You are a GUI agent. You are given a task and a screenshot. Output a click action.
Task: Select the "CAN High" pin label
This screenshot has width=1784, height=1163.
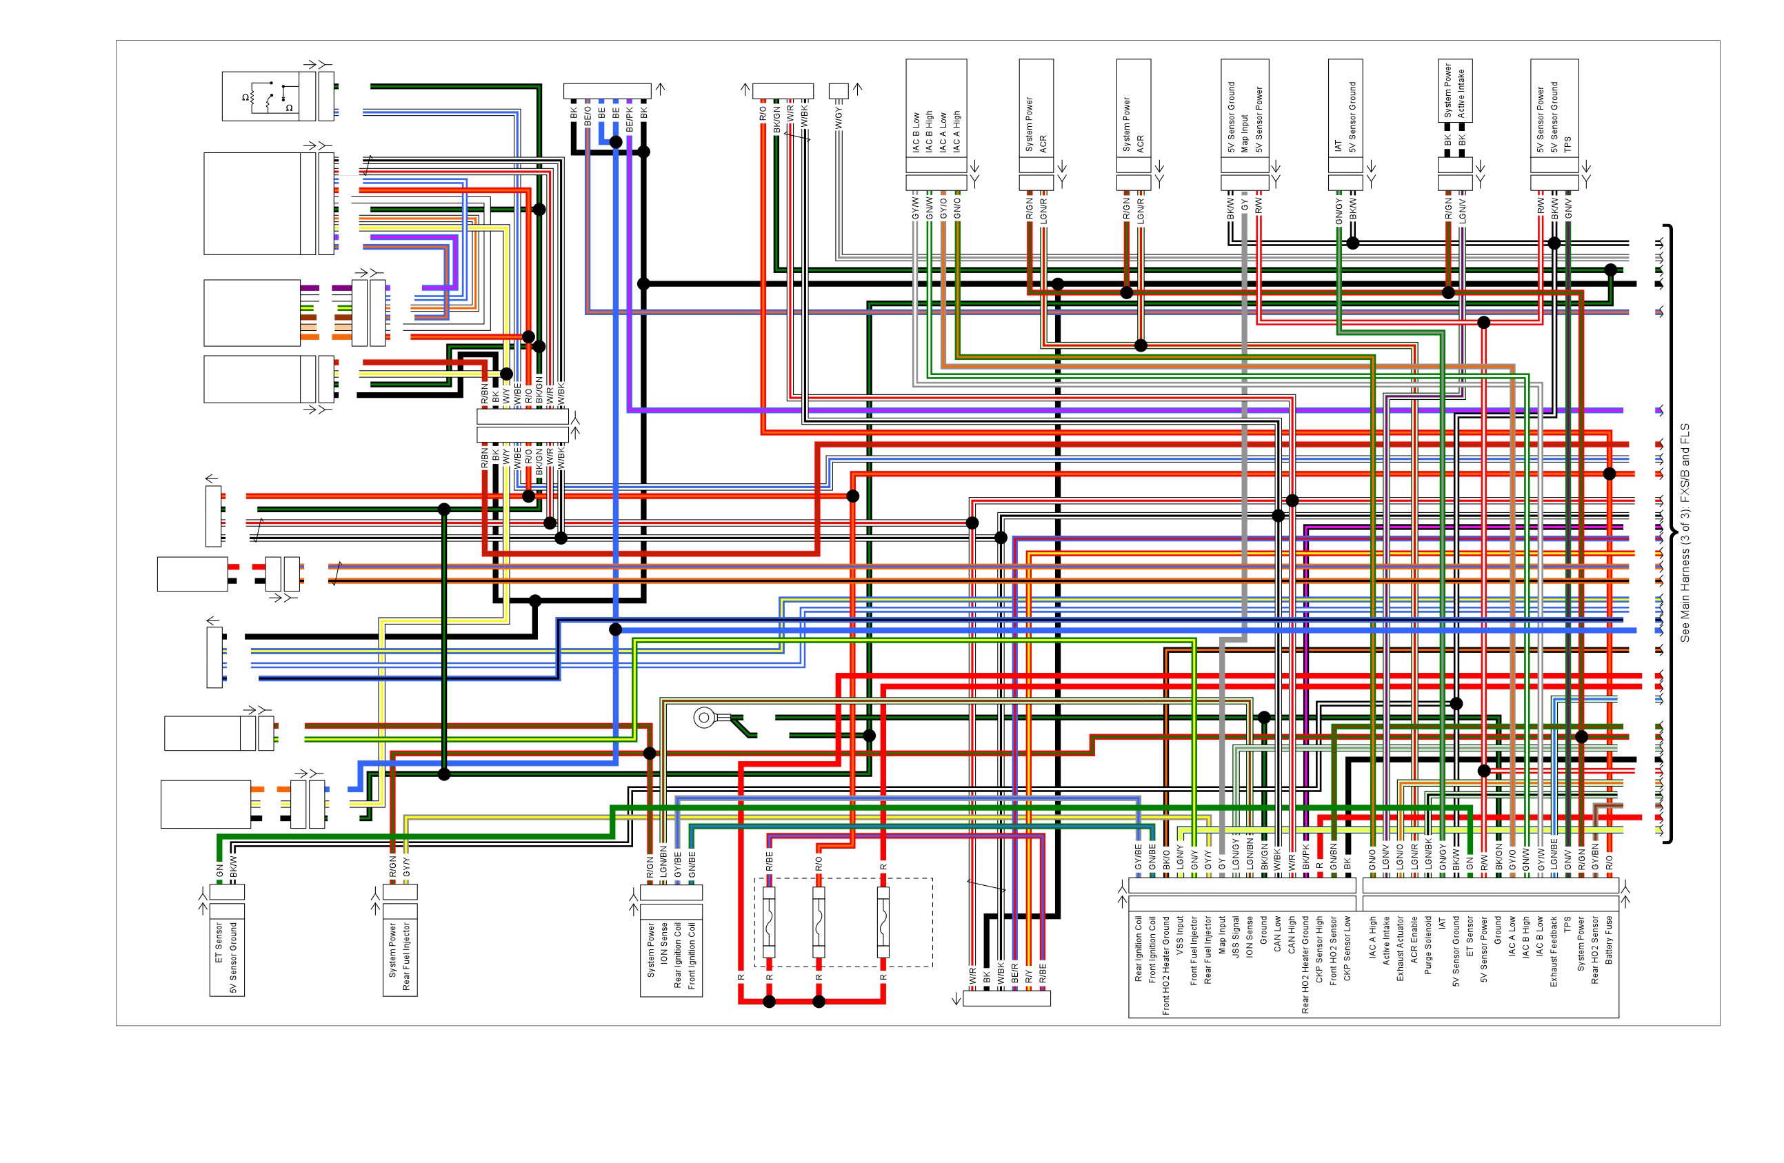click(1292, 936)
